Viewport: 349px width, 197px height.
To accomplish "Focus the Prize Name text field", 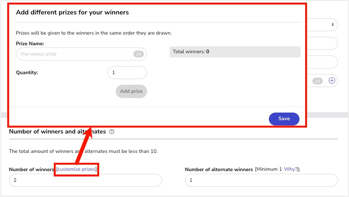I will 81,54.
